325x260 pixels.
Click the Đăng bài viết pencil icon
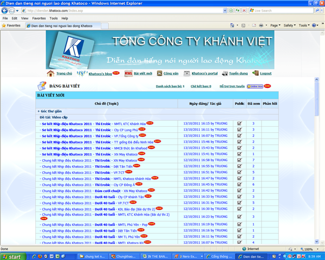(x=41, y=86)
